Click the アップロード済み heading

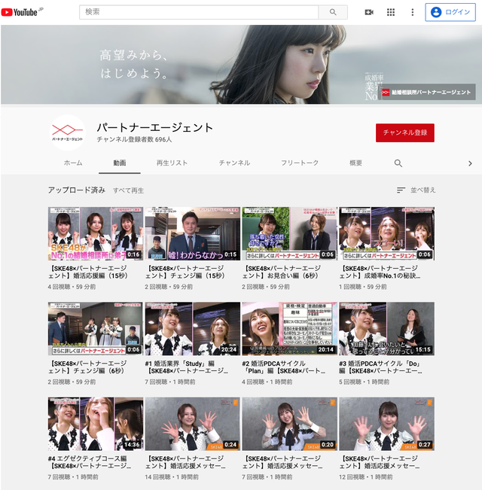pyautogui.click(x=77, y=190)
